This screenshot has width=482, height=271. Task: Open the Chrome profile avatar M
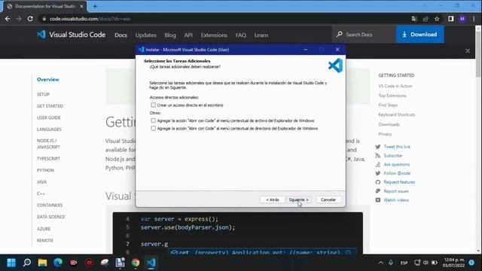(462, 19)
